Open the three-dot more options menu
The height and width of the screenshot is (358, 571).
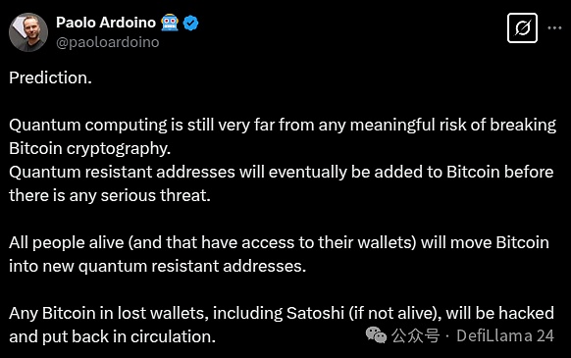click(554, 28)
